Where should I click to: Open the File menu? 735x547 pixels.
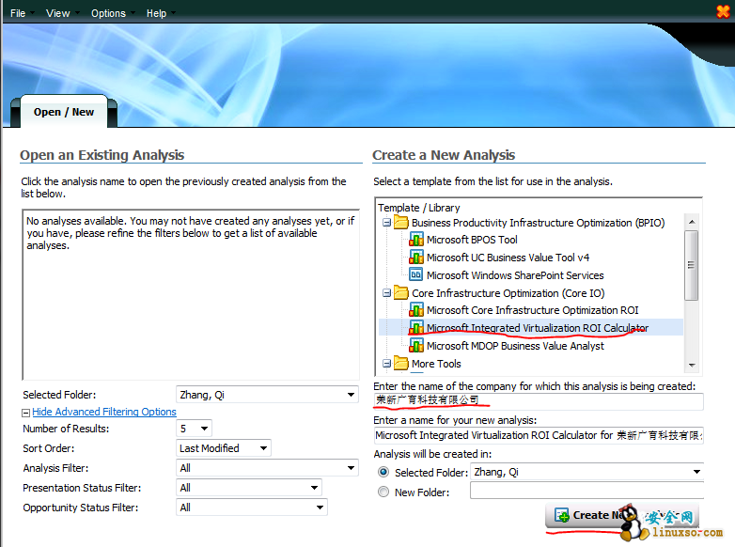(18, 13)
